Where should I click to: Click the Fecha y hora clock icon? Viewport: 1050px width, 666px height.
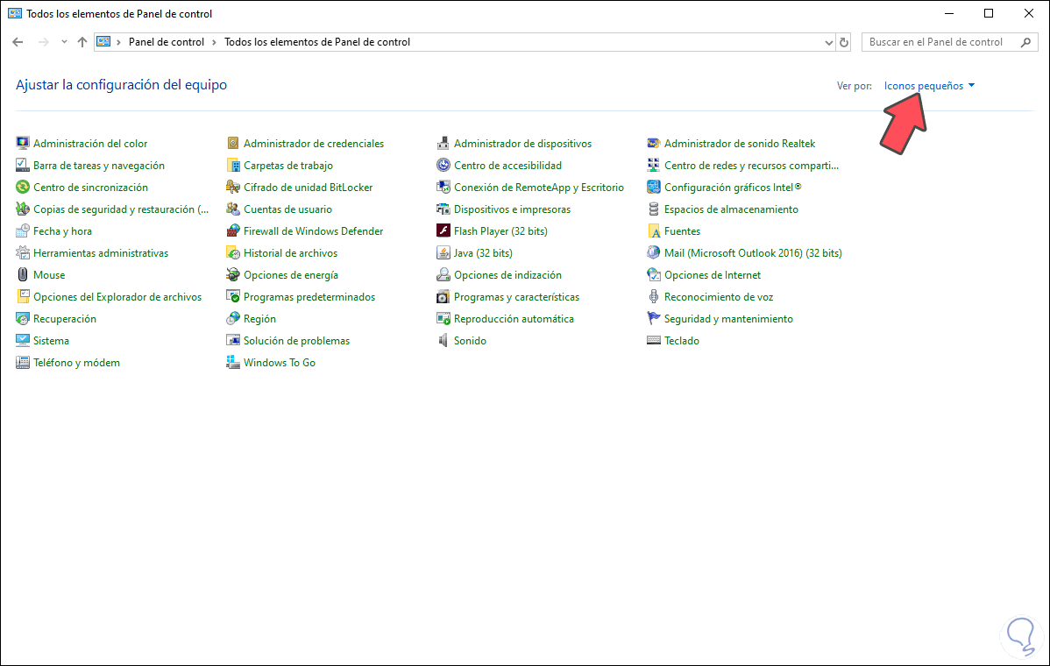[23, 231]
